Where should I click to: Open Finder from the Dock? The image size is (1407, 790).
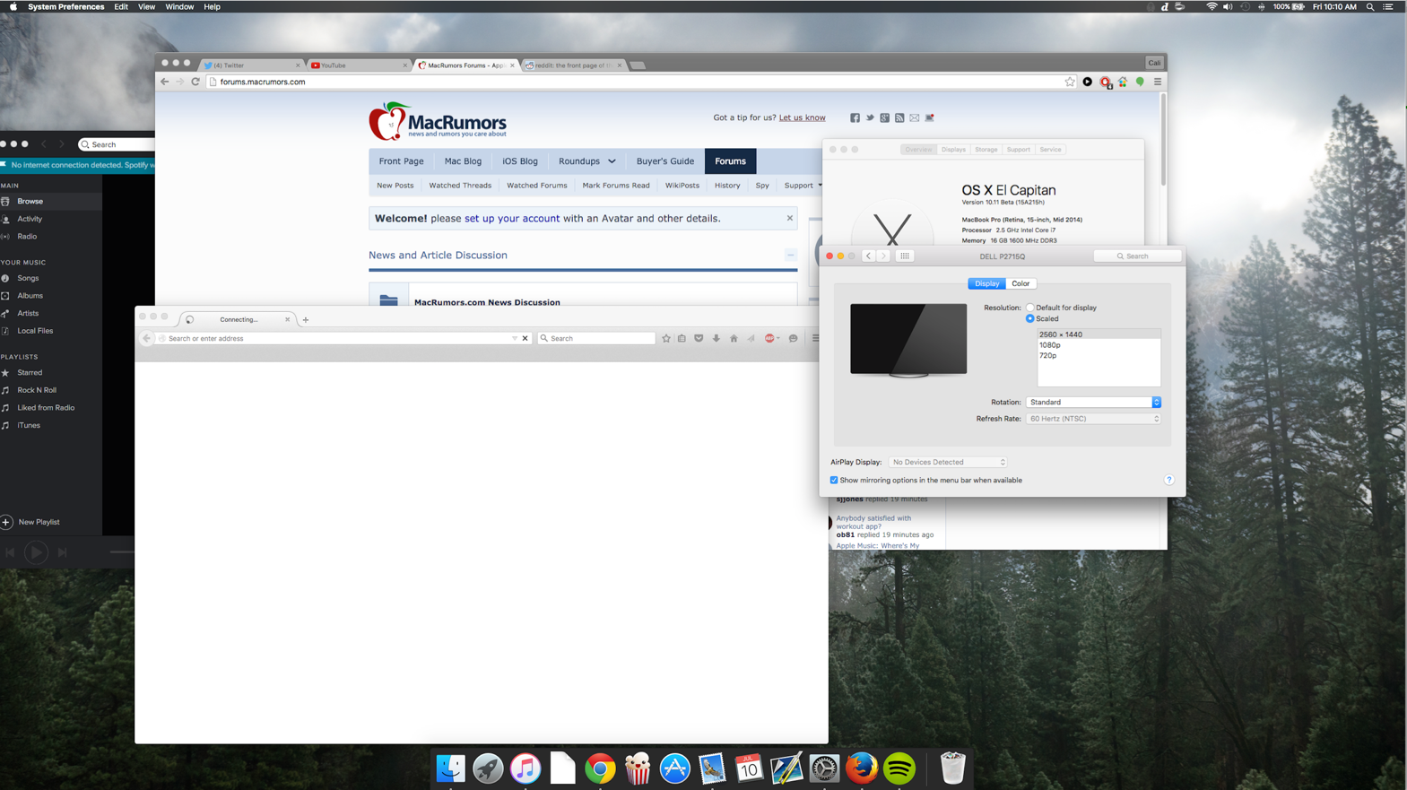[x=450, y=768]
